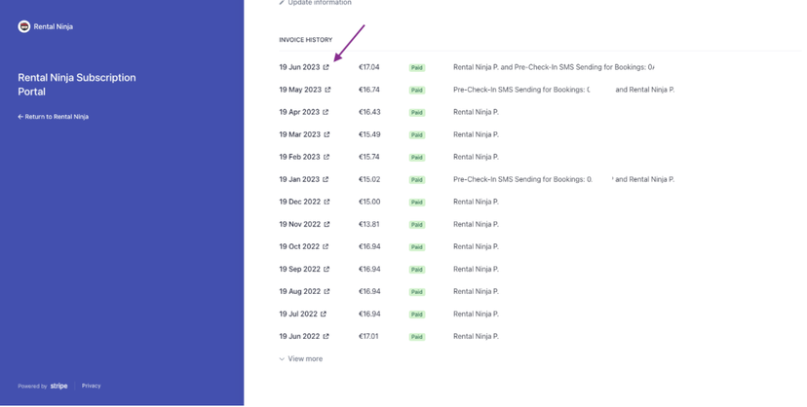
Task: Click the Rental Ninja logo icon
Action: point(23,26)
